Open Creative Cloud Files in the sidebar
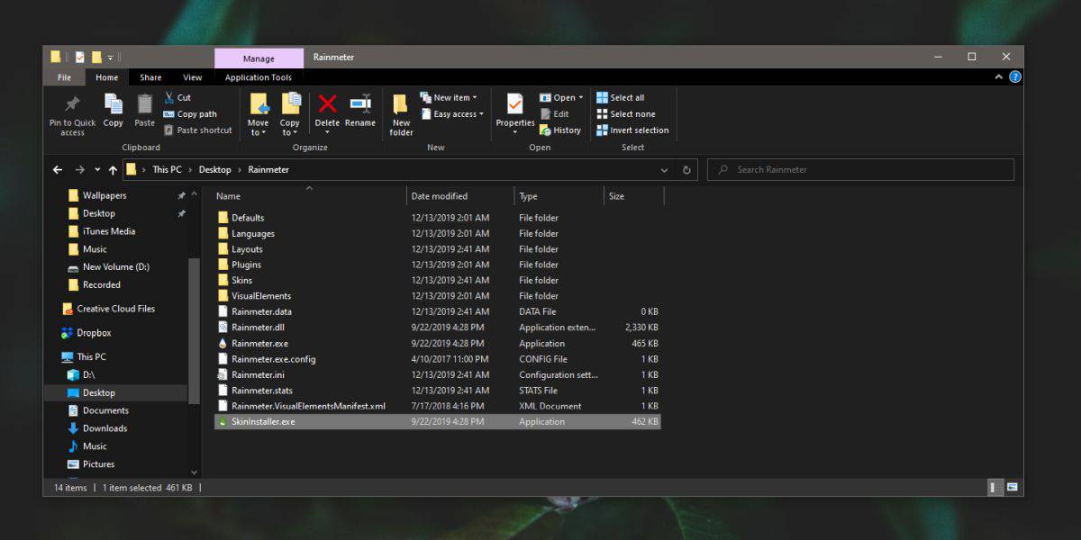Viewport: 1081px width, 540px height. (x=115, y=309)
